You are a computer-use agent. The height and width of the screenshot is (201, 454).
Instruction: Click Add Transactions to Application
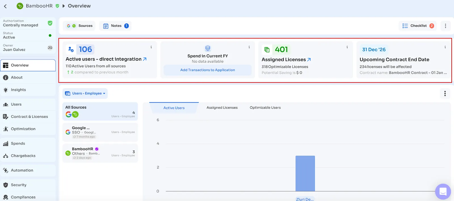(208, 70)
